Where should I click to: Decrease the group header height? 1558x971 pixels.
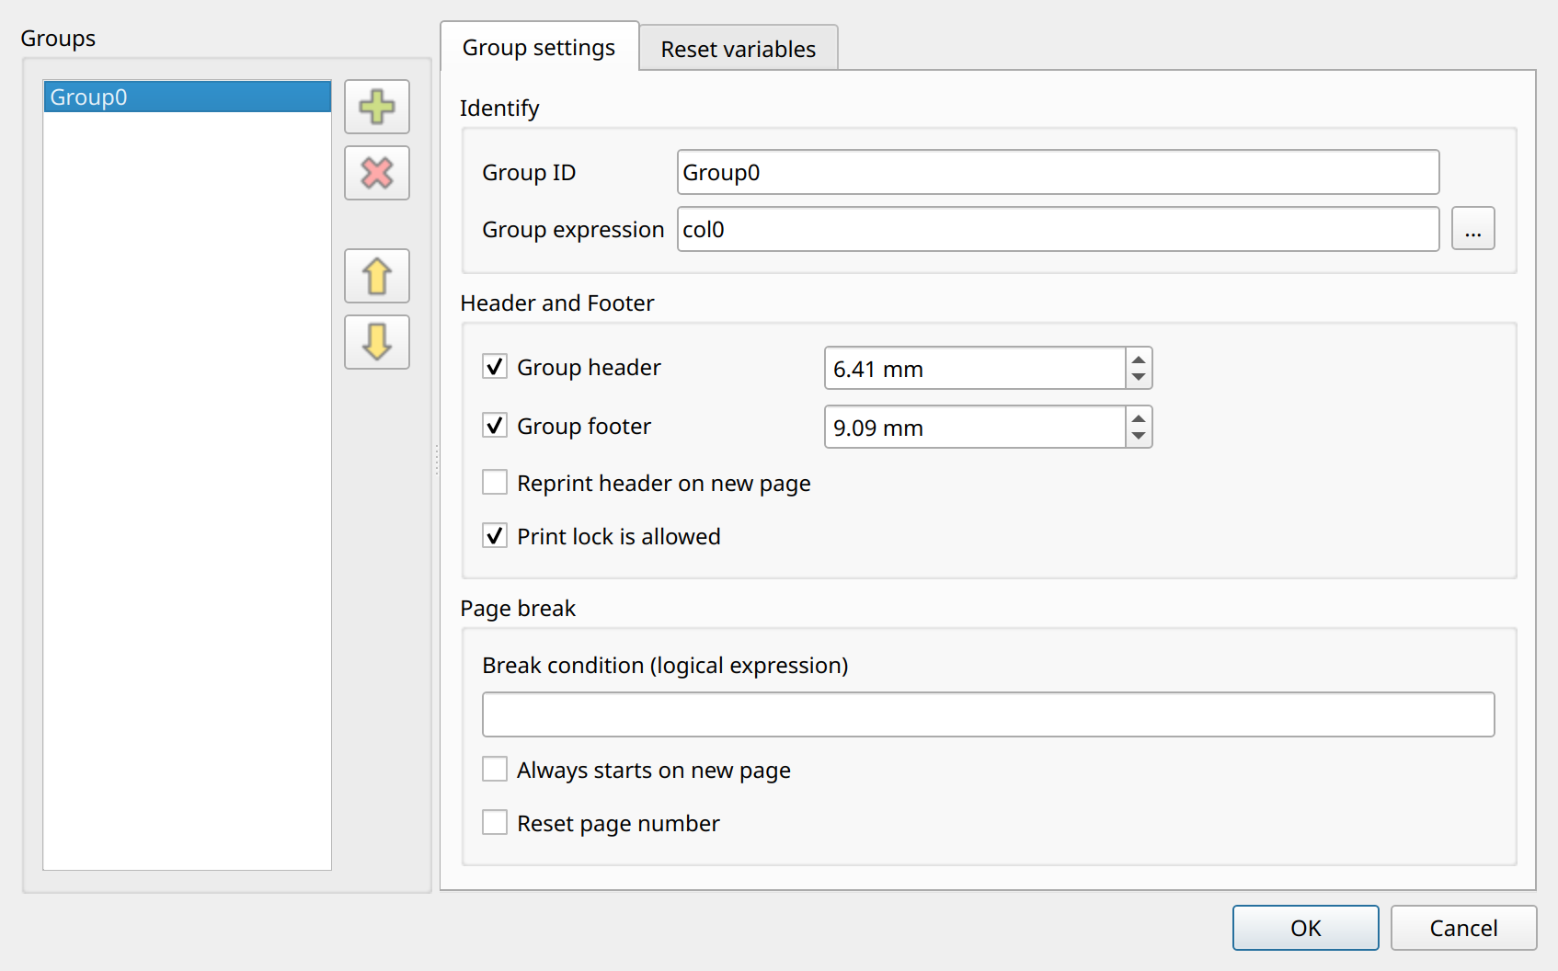point(1139,377)
